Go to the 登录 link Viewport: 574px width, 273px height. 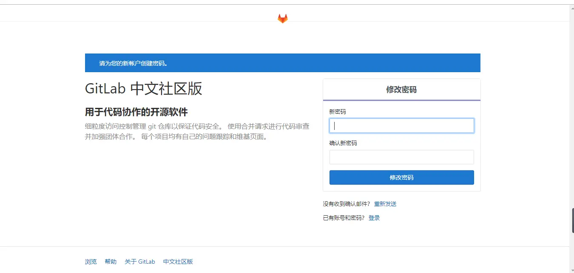pyautogui.click(x=374, y=218)
